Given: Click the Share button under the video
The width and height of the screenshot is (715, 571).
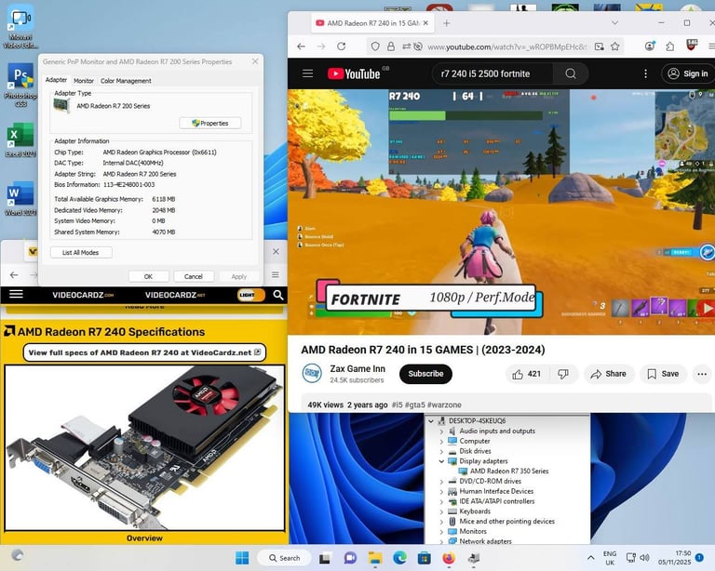Looking at the screenshot, I should pyautogui.click(x=609, y=374).
